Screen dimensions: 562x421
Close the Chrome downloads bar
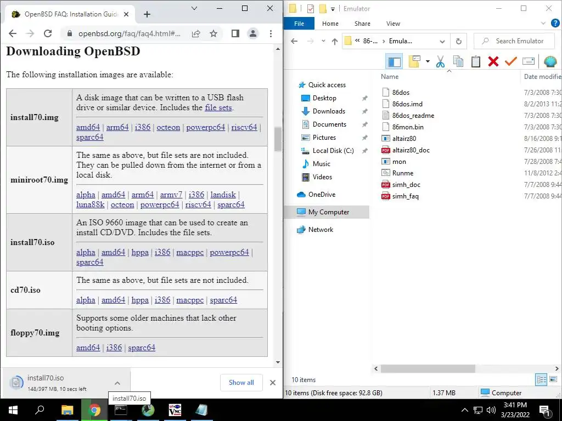273,383
